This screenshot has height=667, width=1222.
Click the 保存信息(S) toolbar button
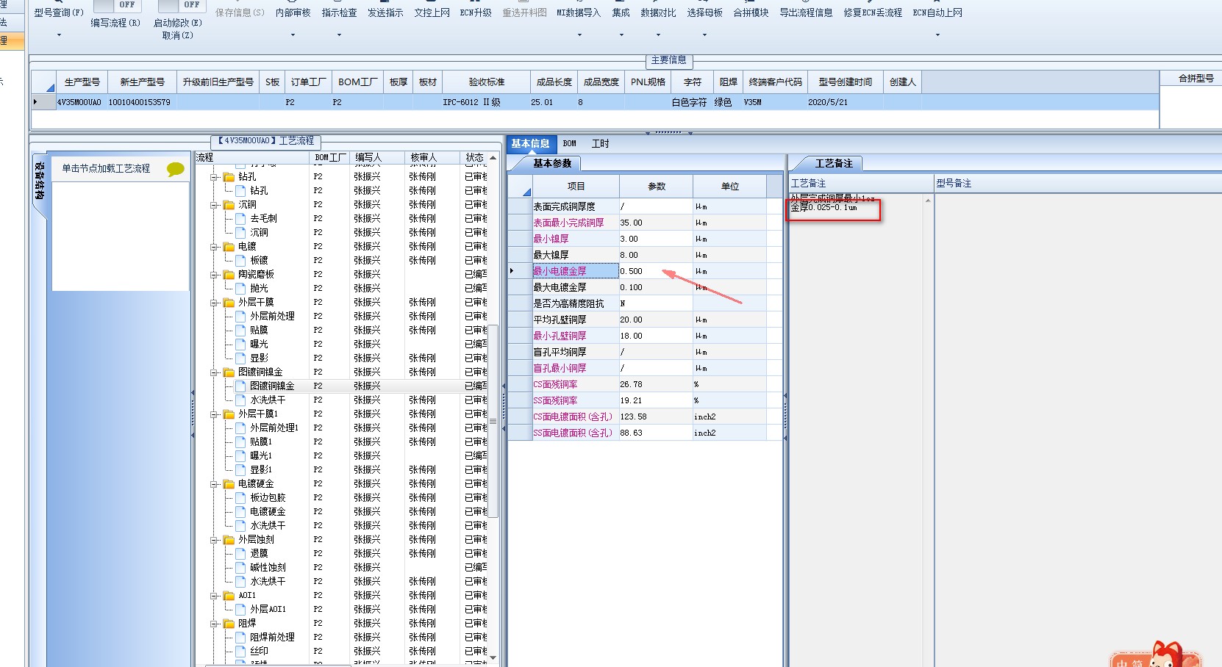coord(240,12)
